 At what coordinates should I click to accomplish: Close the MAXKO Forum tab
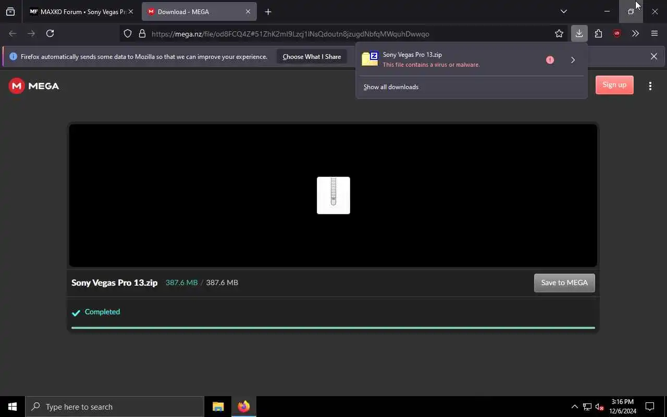tap(131, 11)
